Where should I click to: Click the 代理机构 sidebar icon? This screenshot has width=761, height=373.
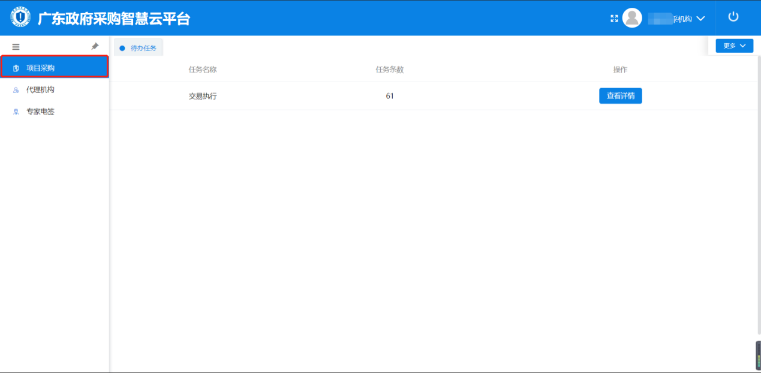point(16,90)
